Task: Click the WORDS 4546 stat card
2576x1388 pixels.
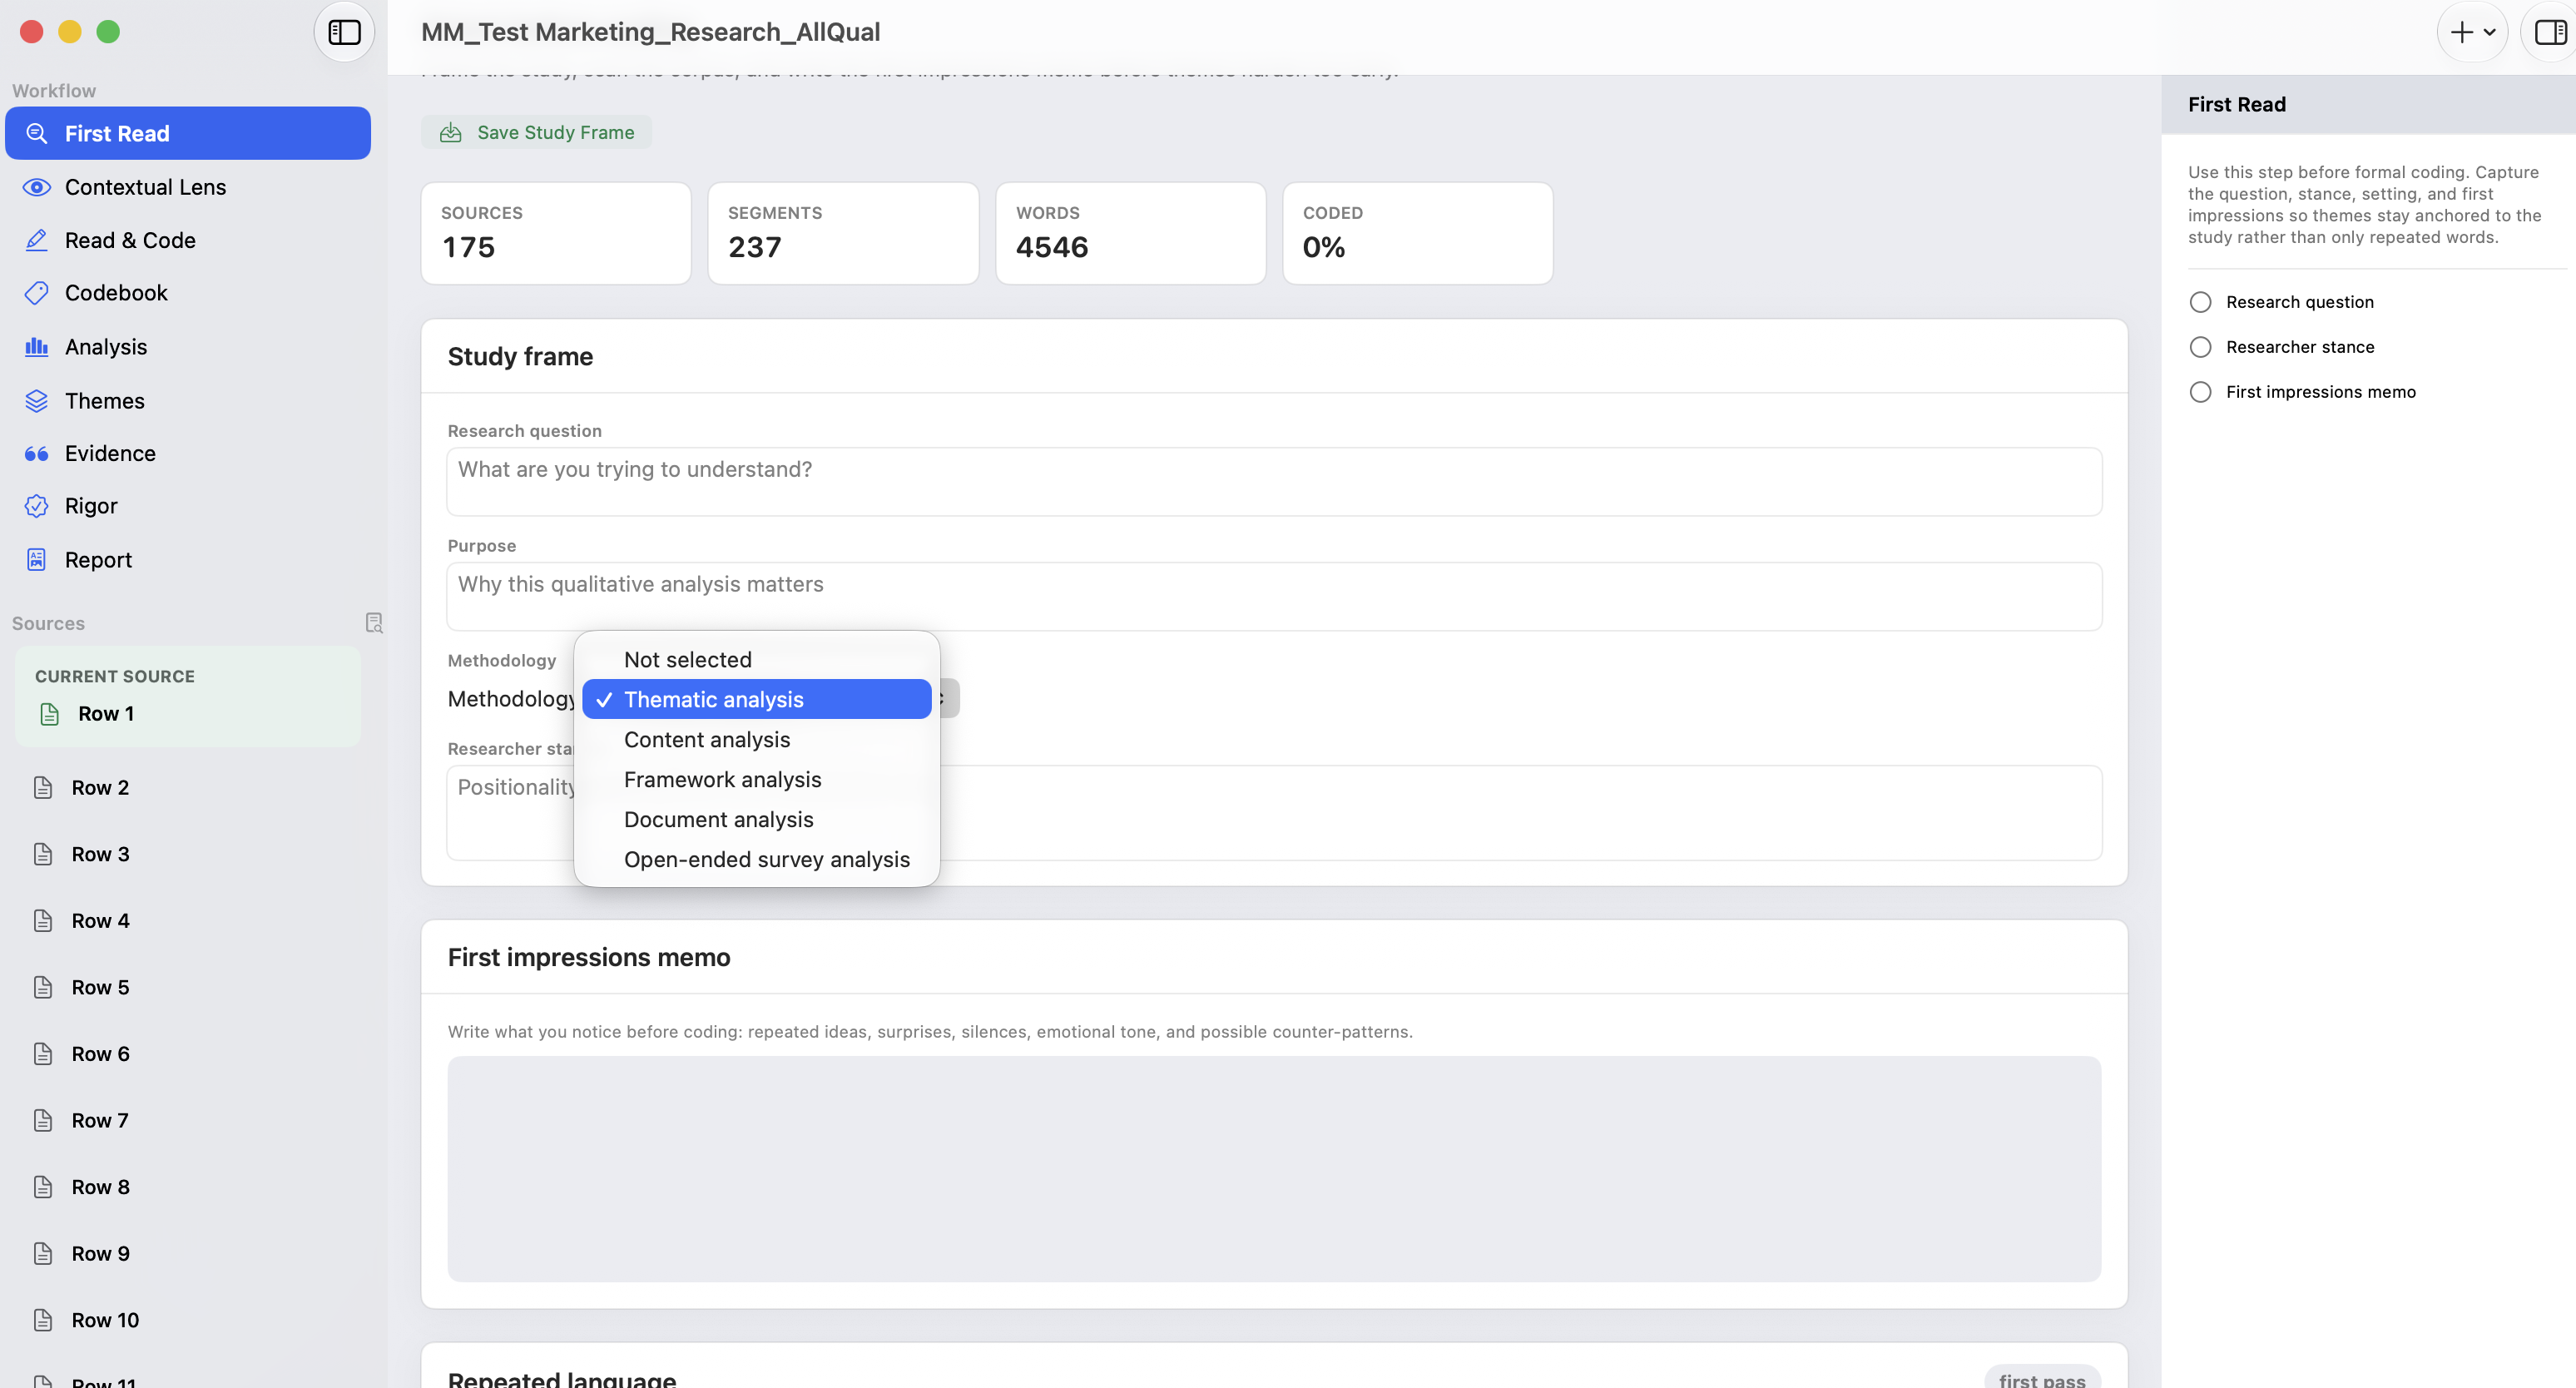Action: (x=1131, y=233)
